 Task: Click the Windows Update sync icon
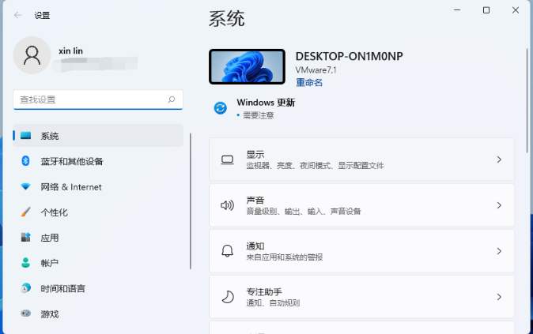(x=221, y=108)
